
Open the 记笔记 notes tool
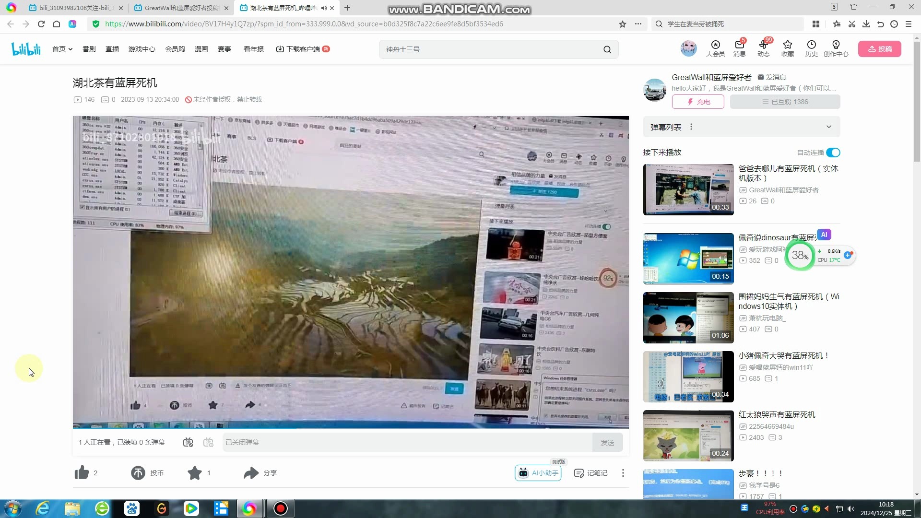click(591, 473)
